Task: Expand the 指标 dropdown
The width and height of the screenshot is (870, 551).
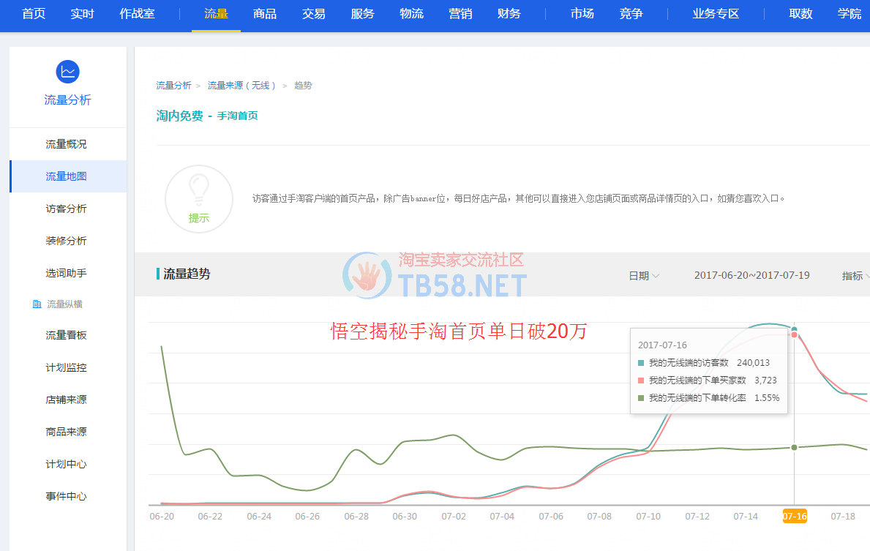Action: click(x=855, y=276)
